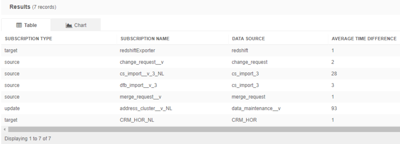Select the dfb_import__v_3 subscription cell
Image resolution: width=400 pixels, height=144 pixels.
(x=138, y=85)
